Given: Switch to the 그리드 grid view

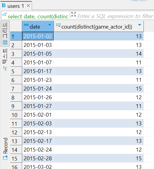Looking at the screenshot, I should point(5,34).
